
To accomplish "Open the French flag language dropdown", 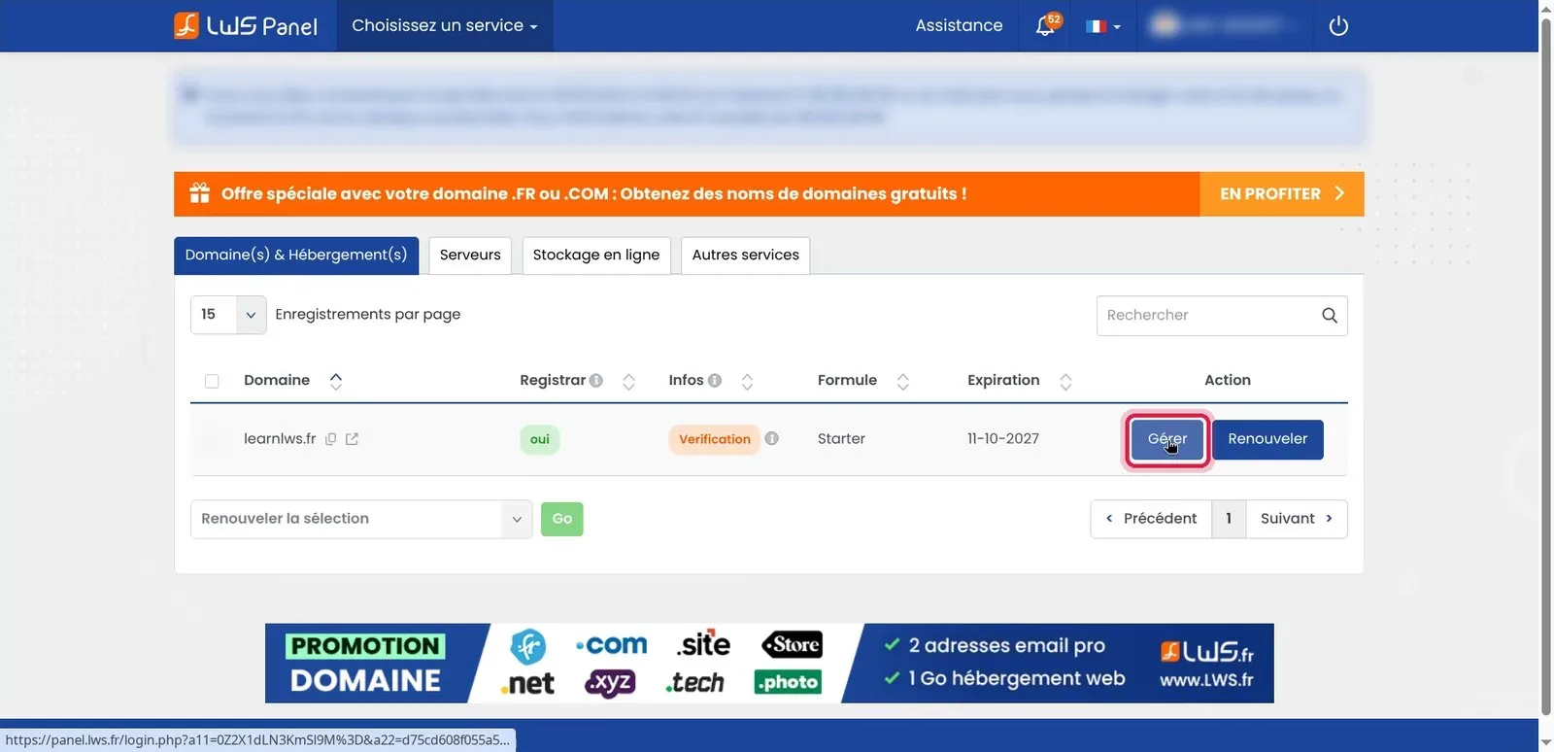I will [1103, 26].
